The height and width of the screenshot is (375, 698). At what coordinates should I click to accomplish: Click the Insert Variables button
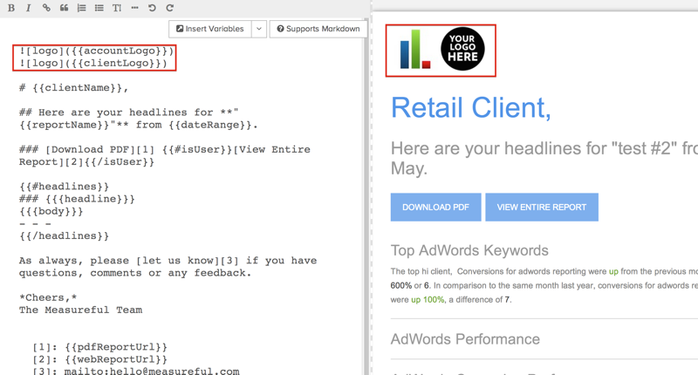[209, 29]
